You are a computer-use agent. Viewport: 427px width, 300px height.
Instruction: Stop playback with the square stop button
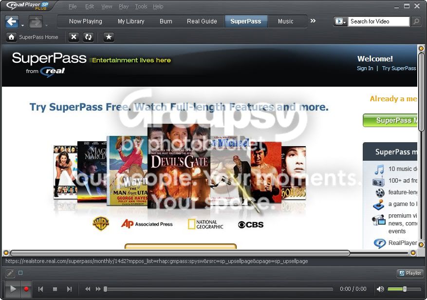pos(55,289)
